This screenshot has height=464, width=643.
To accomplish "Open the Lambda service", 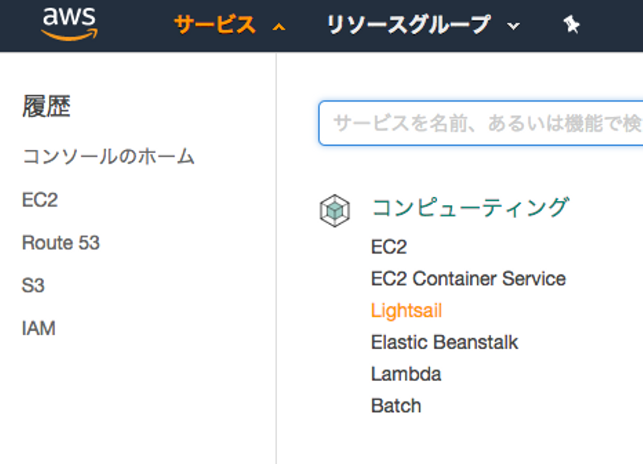I will (406, 374).
